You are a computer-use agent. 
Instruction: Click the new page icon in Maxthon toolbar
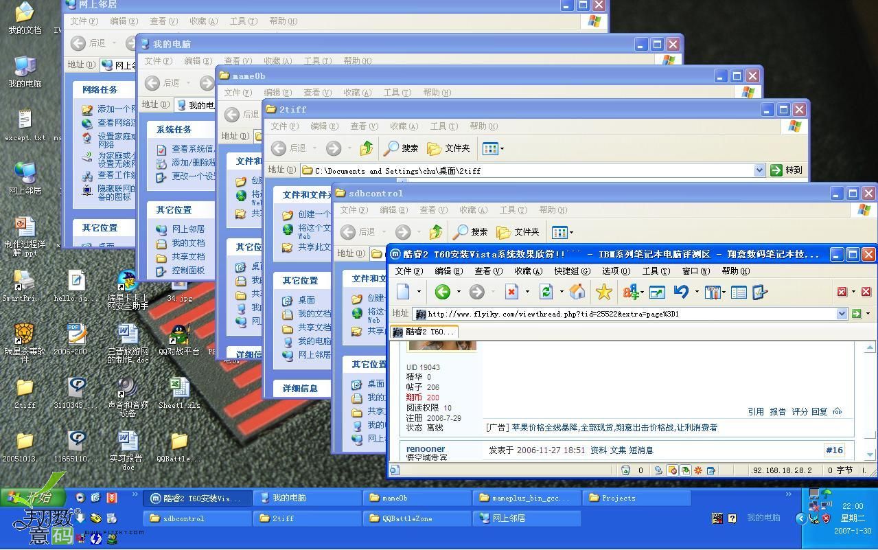click(x=403, y=292)
